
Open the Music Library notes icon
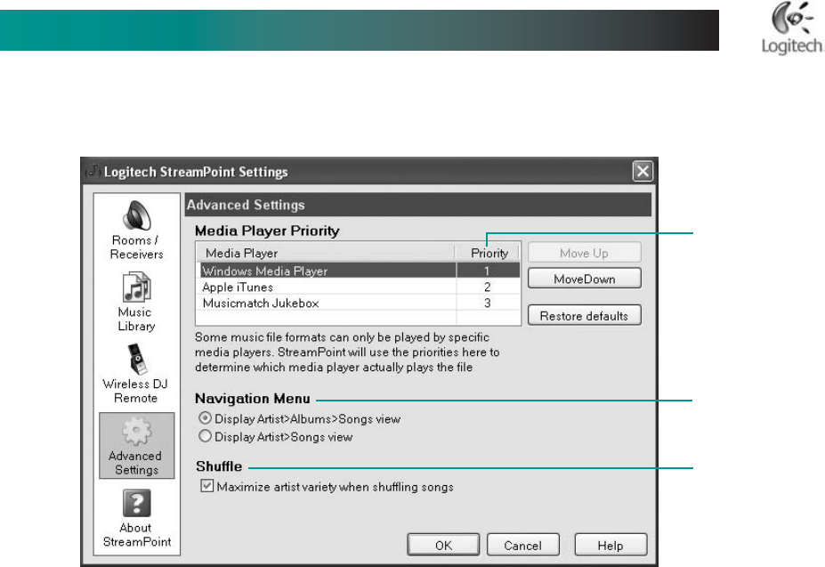136,287
